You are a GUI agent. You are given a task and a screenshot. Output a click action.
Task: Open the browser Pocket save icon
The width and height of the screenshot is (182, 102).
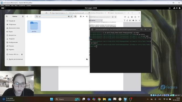pyautogui.click(x=125, y=17)
